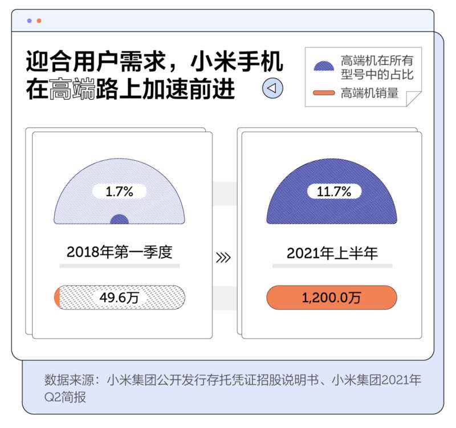Image resolution: width=456 pixels, height=428 pixels.
Task: Click the triple chevron arrows between the cards
Action: tap(223, 258)
